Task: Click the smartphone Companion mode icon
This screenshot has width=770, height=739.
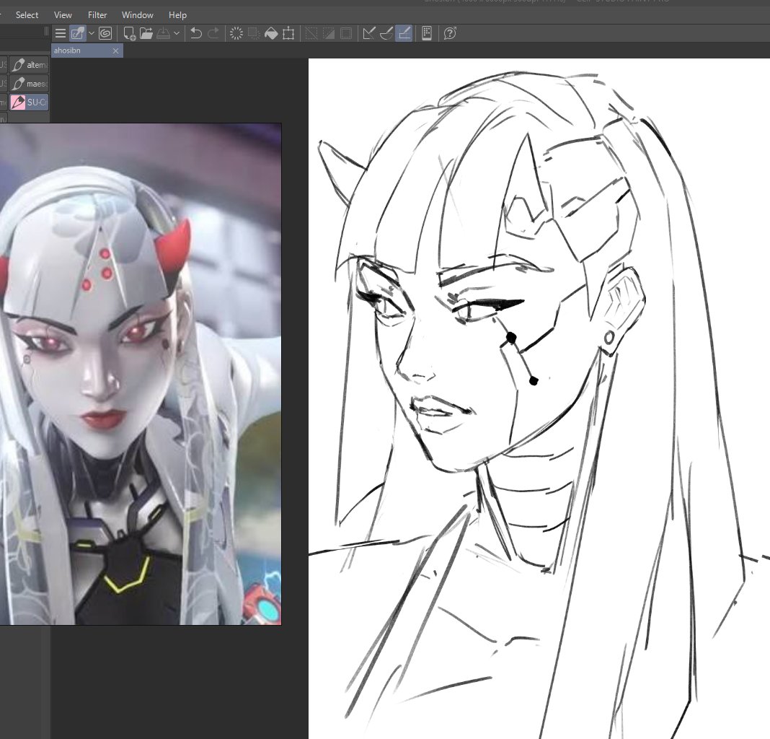Action: (427, 33)
